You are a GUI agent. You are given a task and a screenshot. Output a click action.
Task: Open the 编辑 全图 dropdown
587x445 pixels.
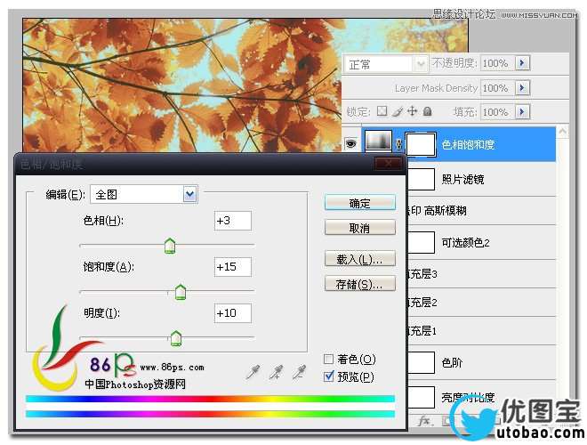coord(189,194)
